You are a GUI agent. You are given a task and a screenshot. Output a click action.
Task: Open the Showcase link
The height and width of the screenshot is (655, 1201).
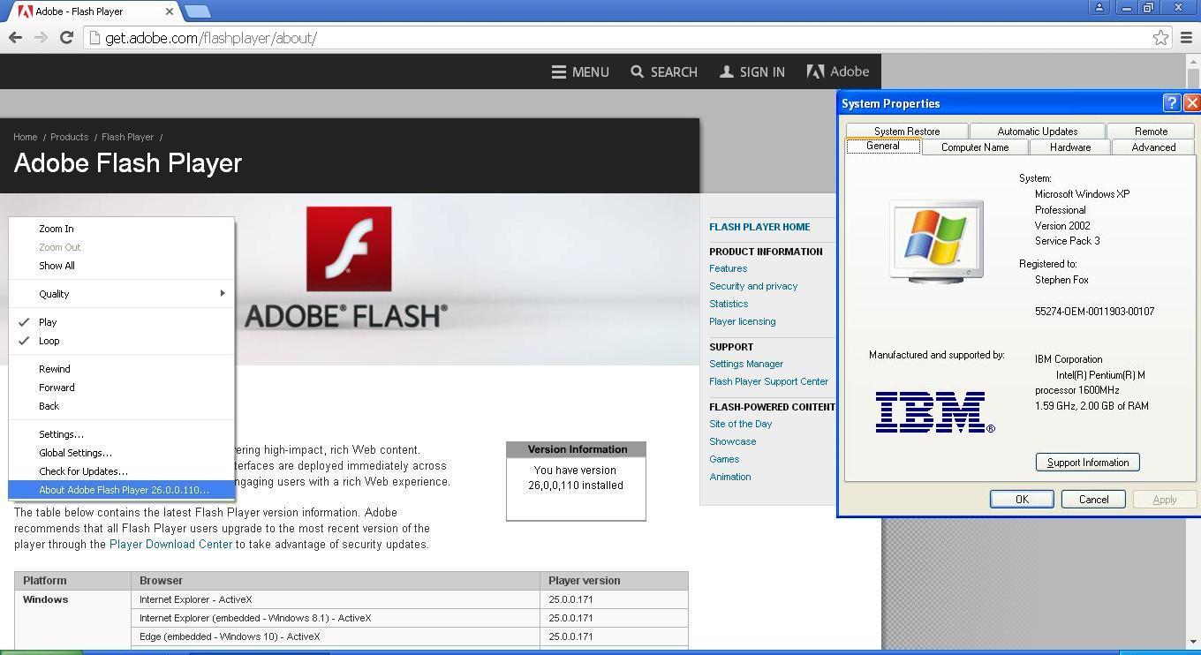(732, 441)
